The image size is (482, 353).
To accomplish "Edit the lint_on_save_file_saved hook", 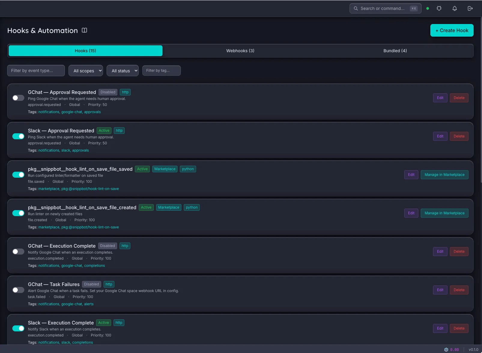I will [x=411, y=175].
